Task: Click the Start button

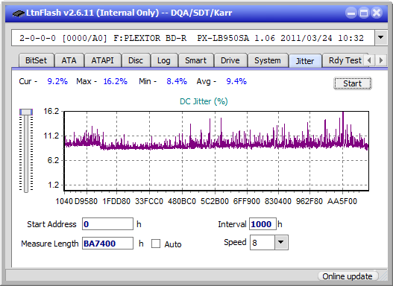Action: click(x=353, y=83)
